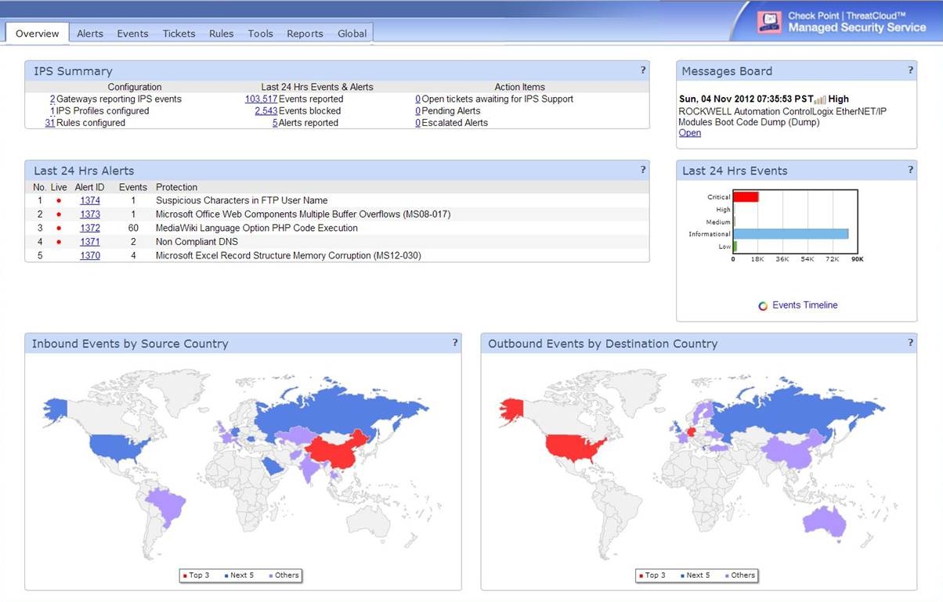The image size is (943, 602).
Task: Click live indicator dot for alert 1373
Action: click(58, 214)
